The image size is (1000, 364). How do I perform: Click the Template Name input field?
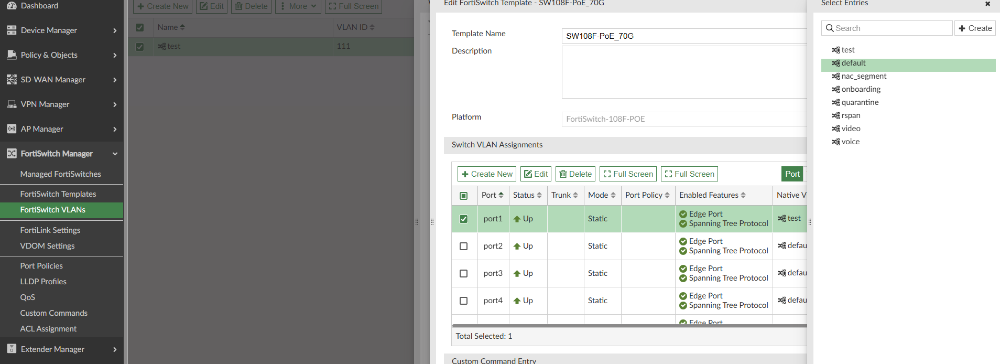click(x=684, y=36)
